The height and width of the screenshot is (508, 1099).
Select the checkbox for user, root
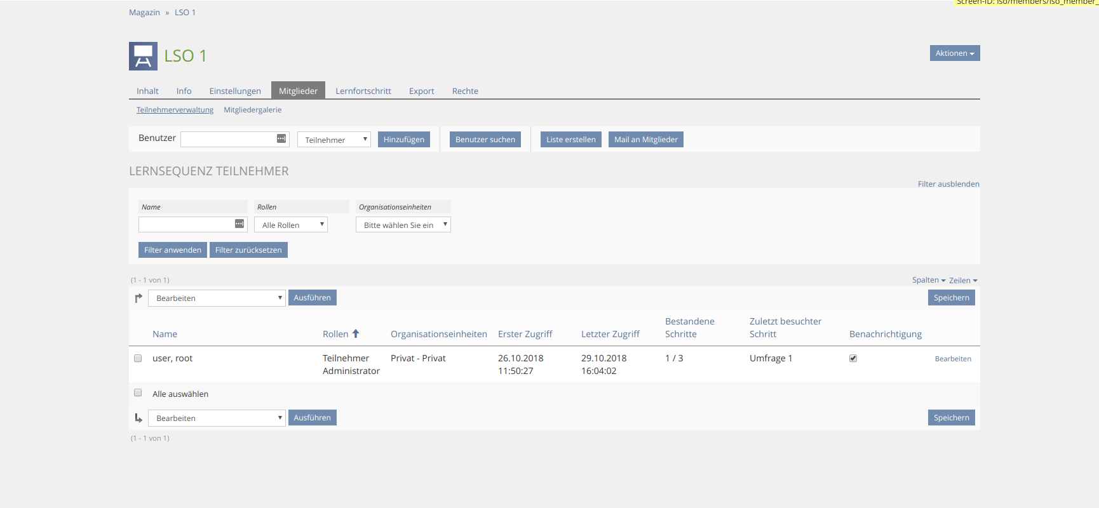(138, 358)
